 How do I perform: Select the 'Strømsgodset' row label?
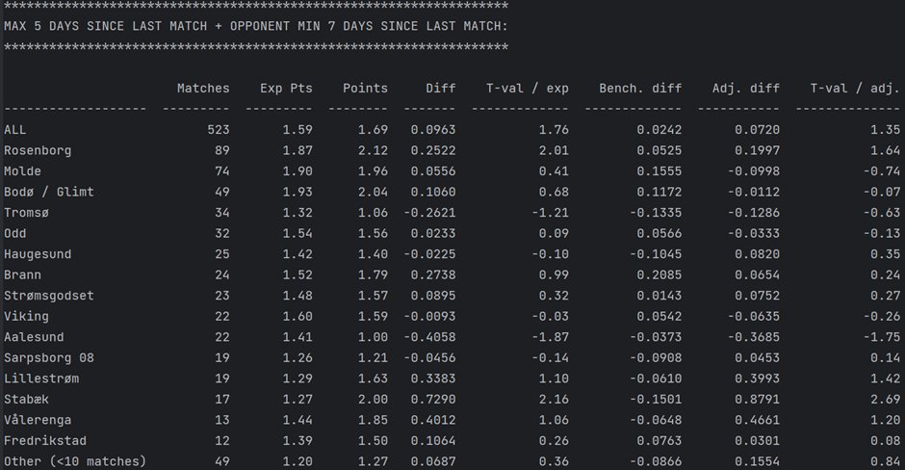click(x=48, y=297)
